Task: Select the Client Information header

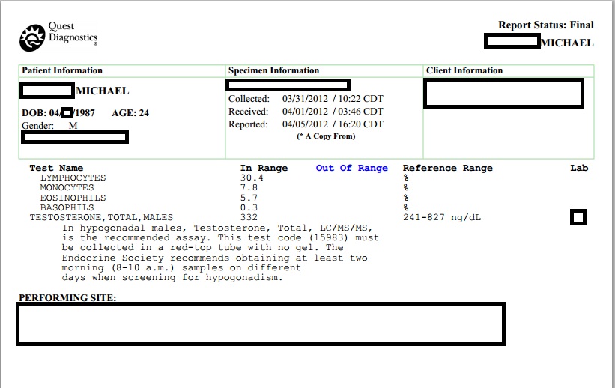Action: (464, 70)
